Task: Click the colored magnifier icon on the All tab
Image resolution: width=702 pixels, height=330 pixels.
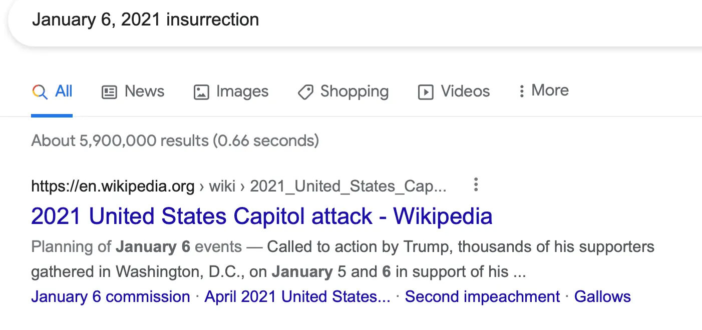Action: (x=40, y=92)
